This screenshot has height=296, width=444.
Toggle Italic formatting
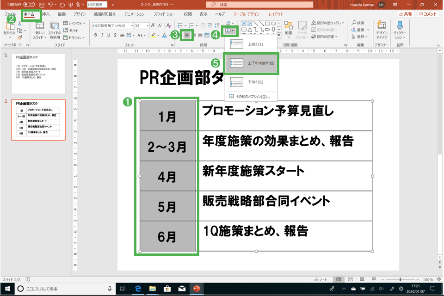click(x=102, y=35)
